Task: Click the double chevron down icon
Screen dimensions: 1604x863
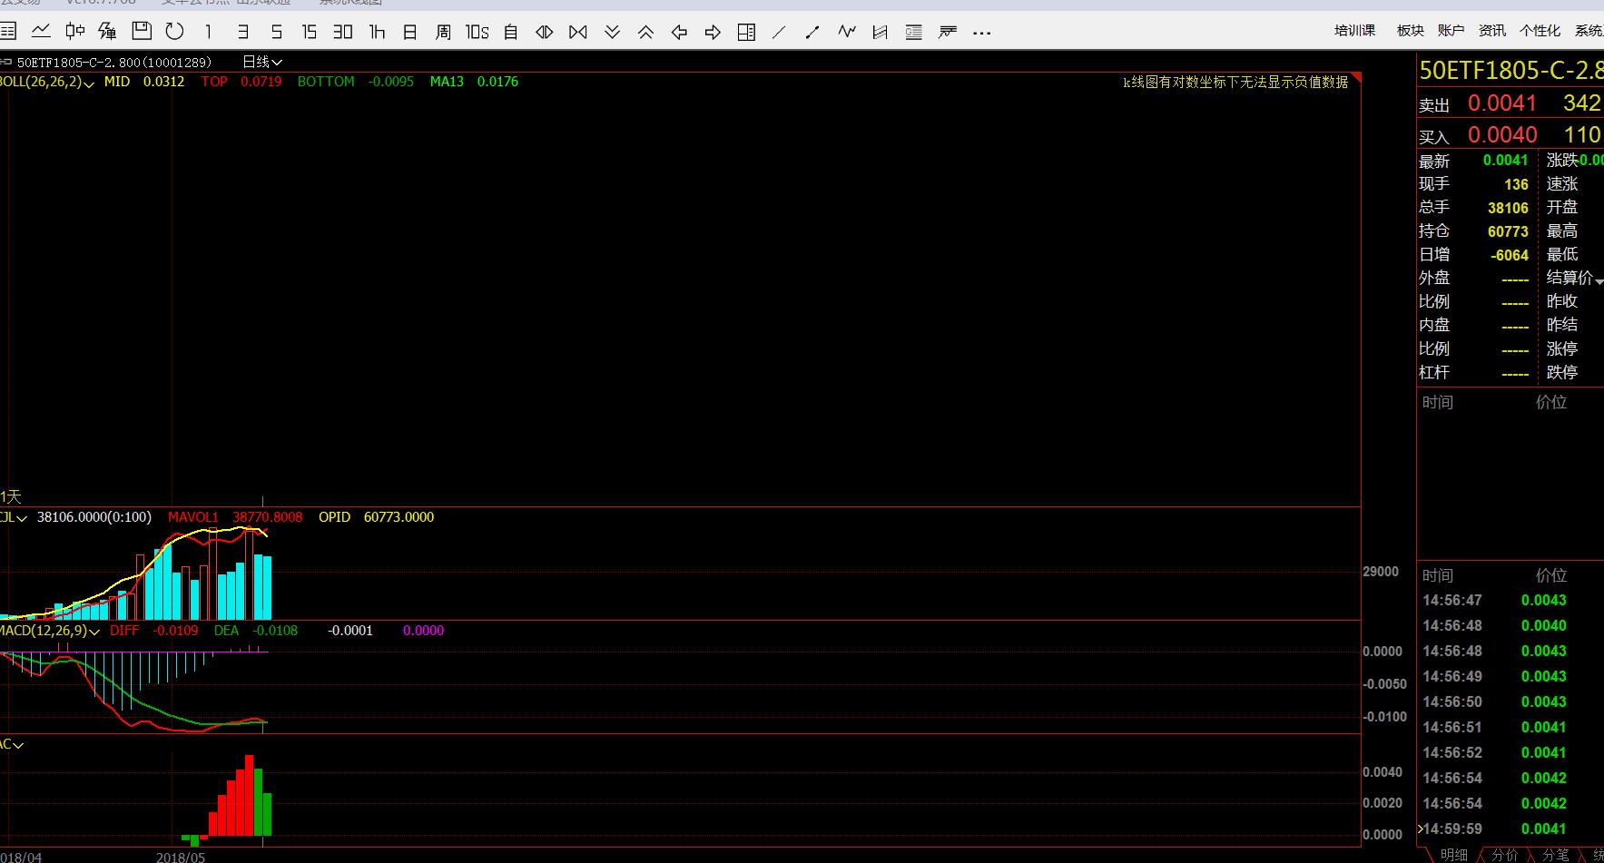Action: click(612, 33)
